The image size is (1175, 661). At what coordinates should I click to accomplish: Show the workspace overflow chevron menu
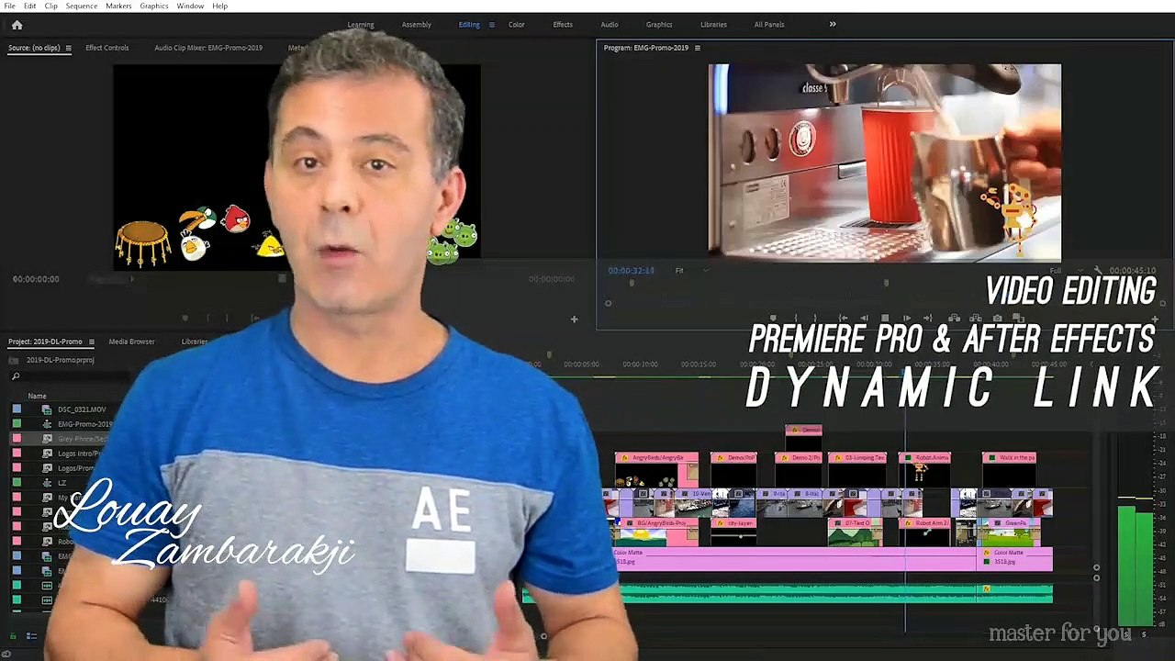tap(833, 25)
